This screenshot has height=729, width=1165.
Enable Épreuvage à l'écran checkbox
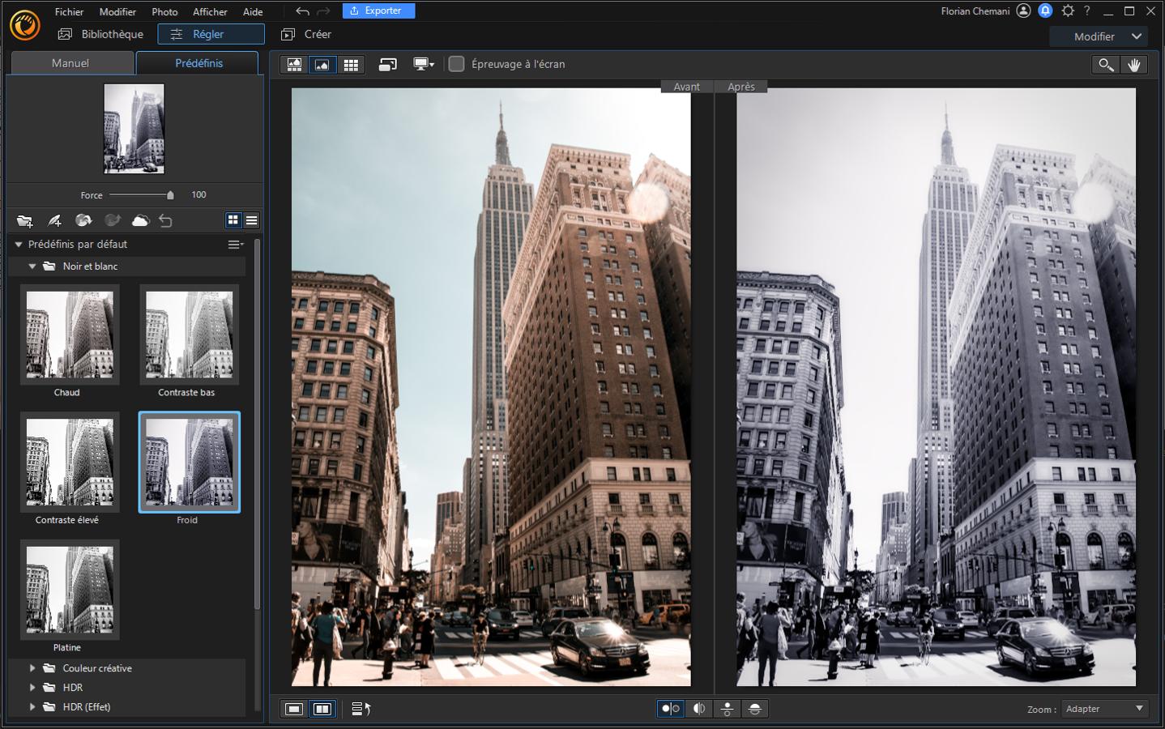pos(457,64)
